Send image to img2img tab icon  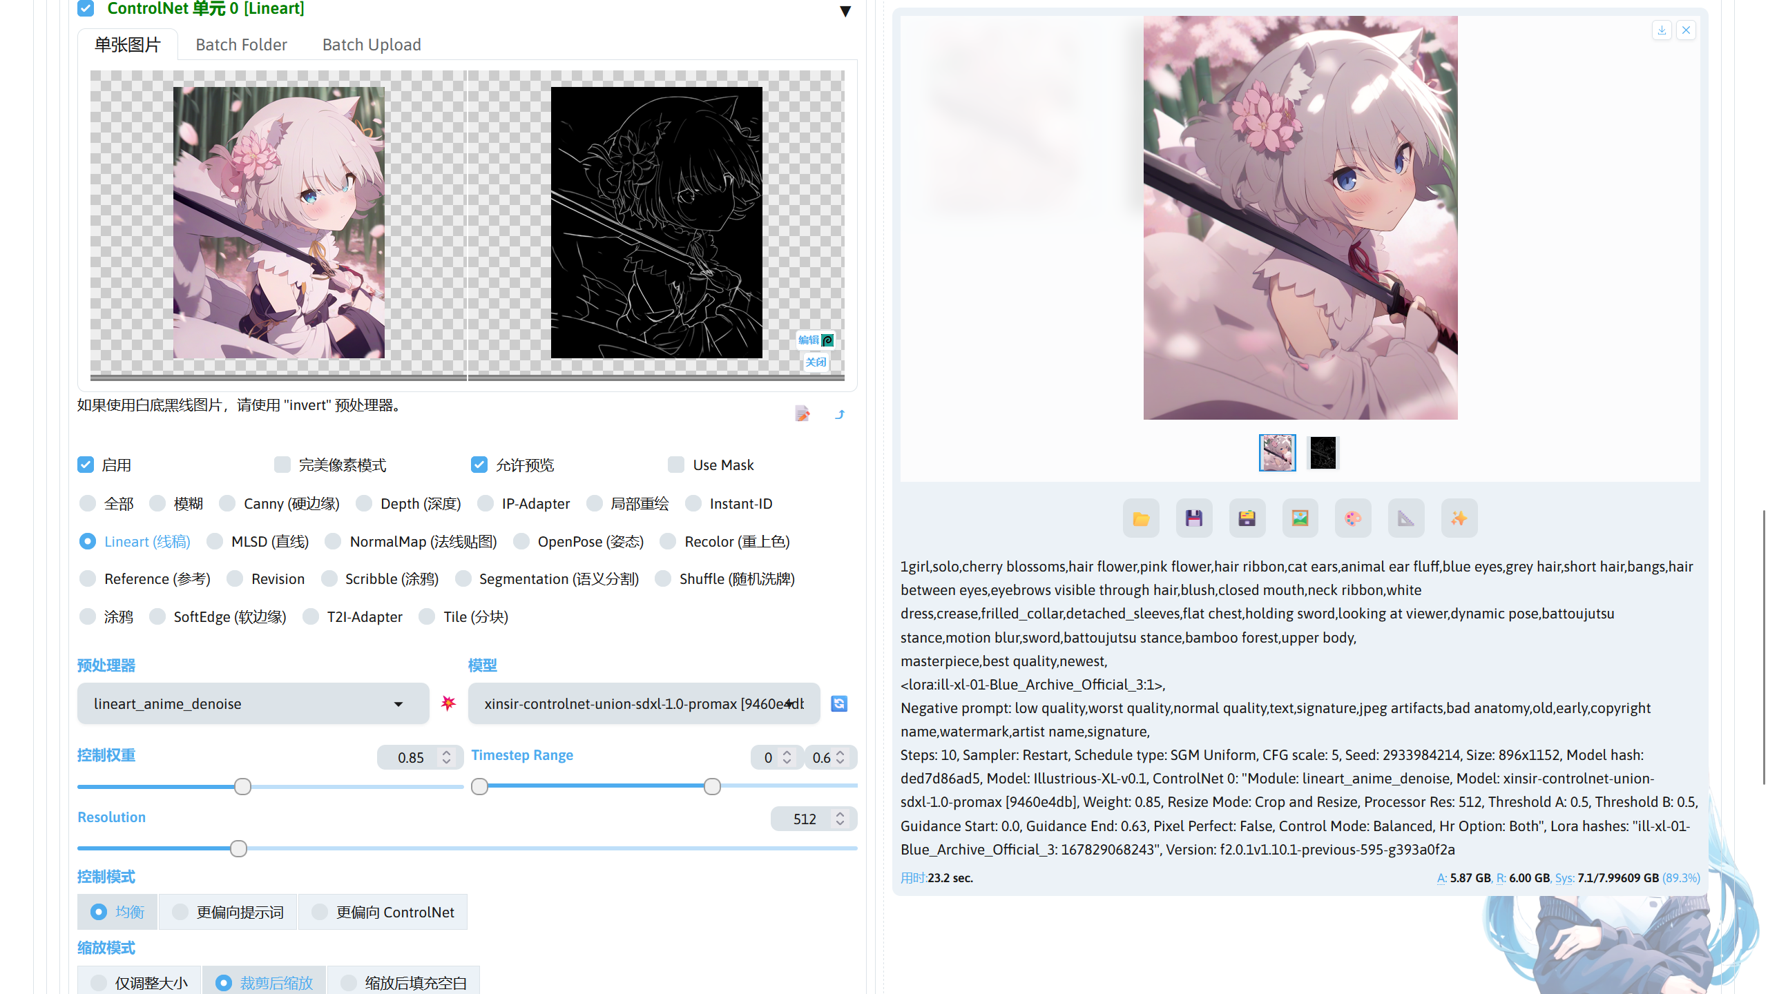pos(1300,518)
